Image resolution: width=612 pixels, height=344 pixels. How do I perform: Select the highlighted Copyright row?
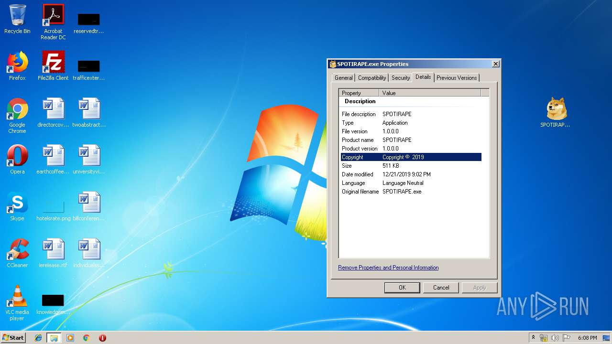pyautogui.click(x=411, y=157)
